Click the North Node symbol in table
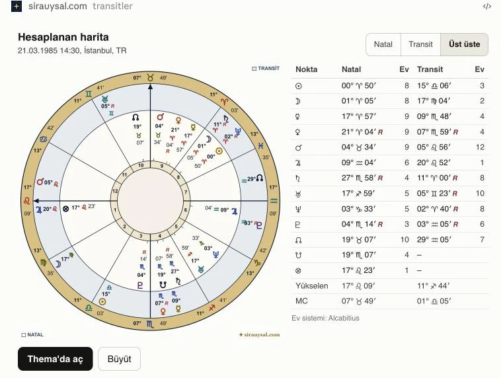The width and height of the screenshot is (501, 378). tap(299, 240)
